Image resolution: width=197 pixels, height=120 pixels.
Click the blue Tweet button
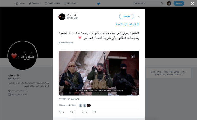179,3
